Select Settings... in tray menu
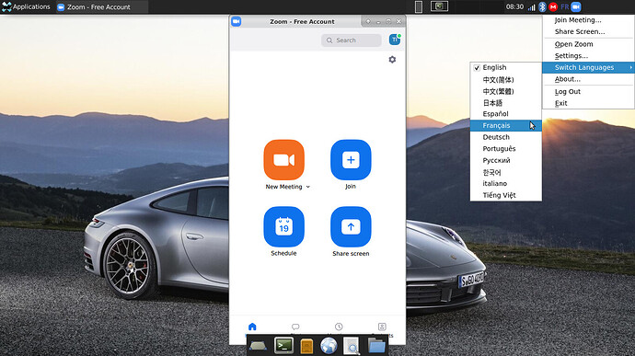This screenshot has height=356, width=635. (588, 56)
